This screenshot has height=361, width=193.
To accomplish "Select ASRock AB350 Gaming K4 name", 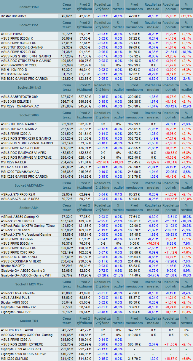I will (20, 217).
